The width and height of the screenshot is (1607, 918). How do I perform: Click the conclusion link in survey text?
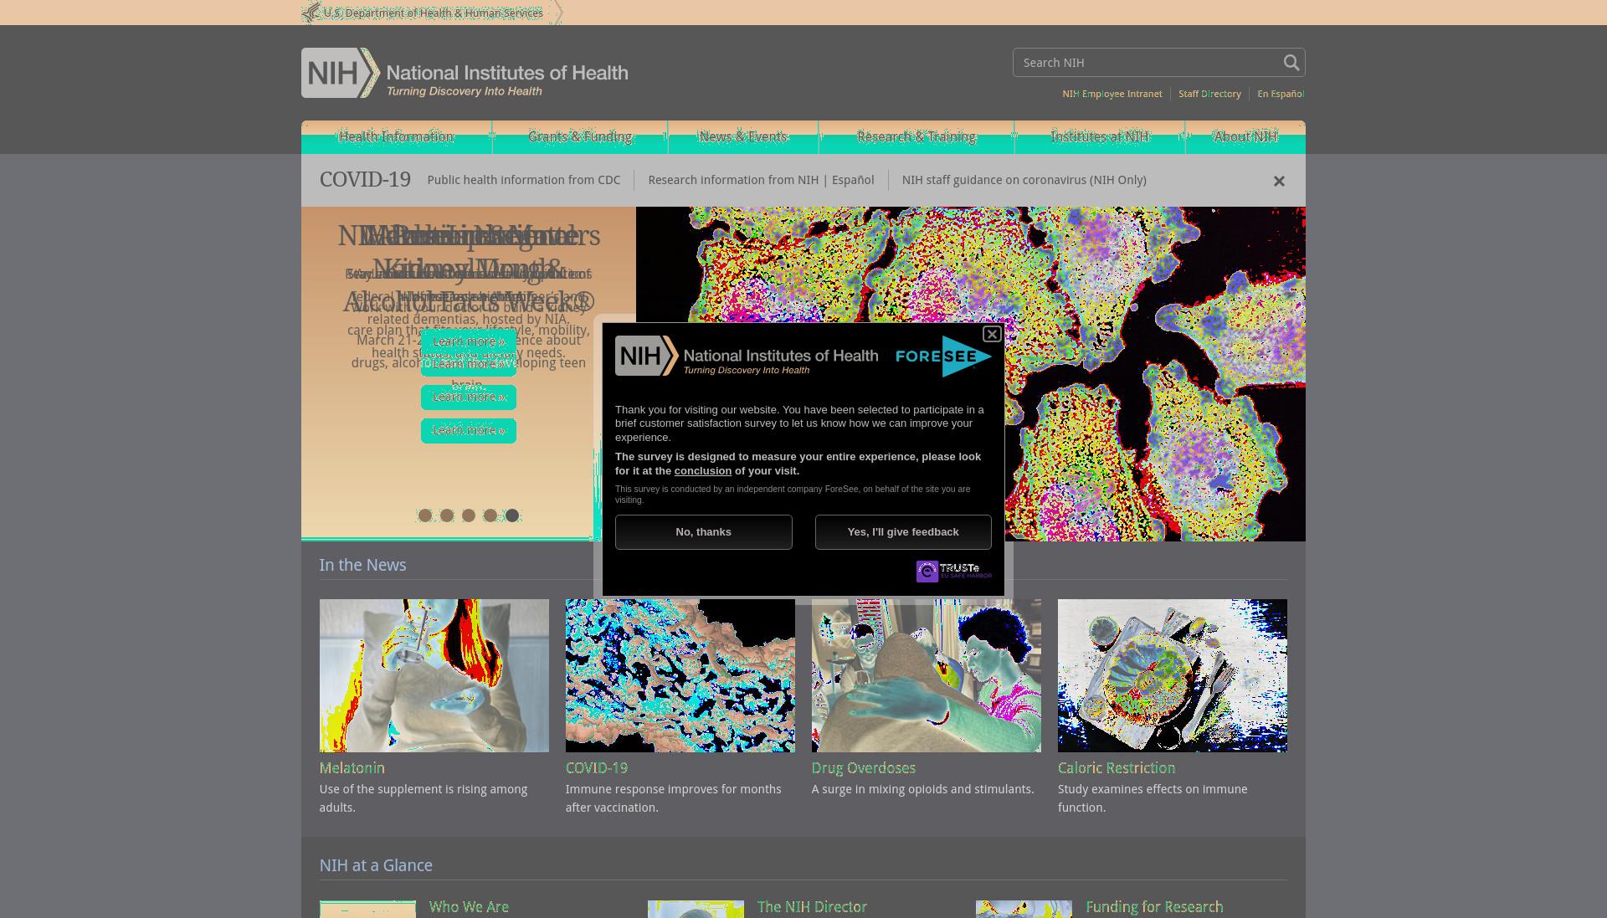[x=703, y=471]
